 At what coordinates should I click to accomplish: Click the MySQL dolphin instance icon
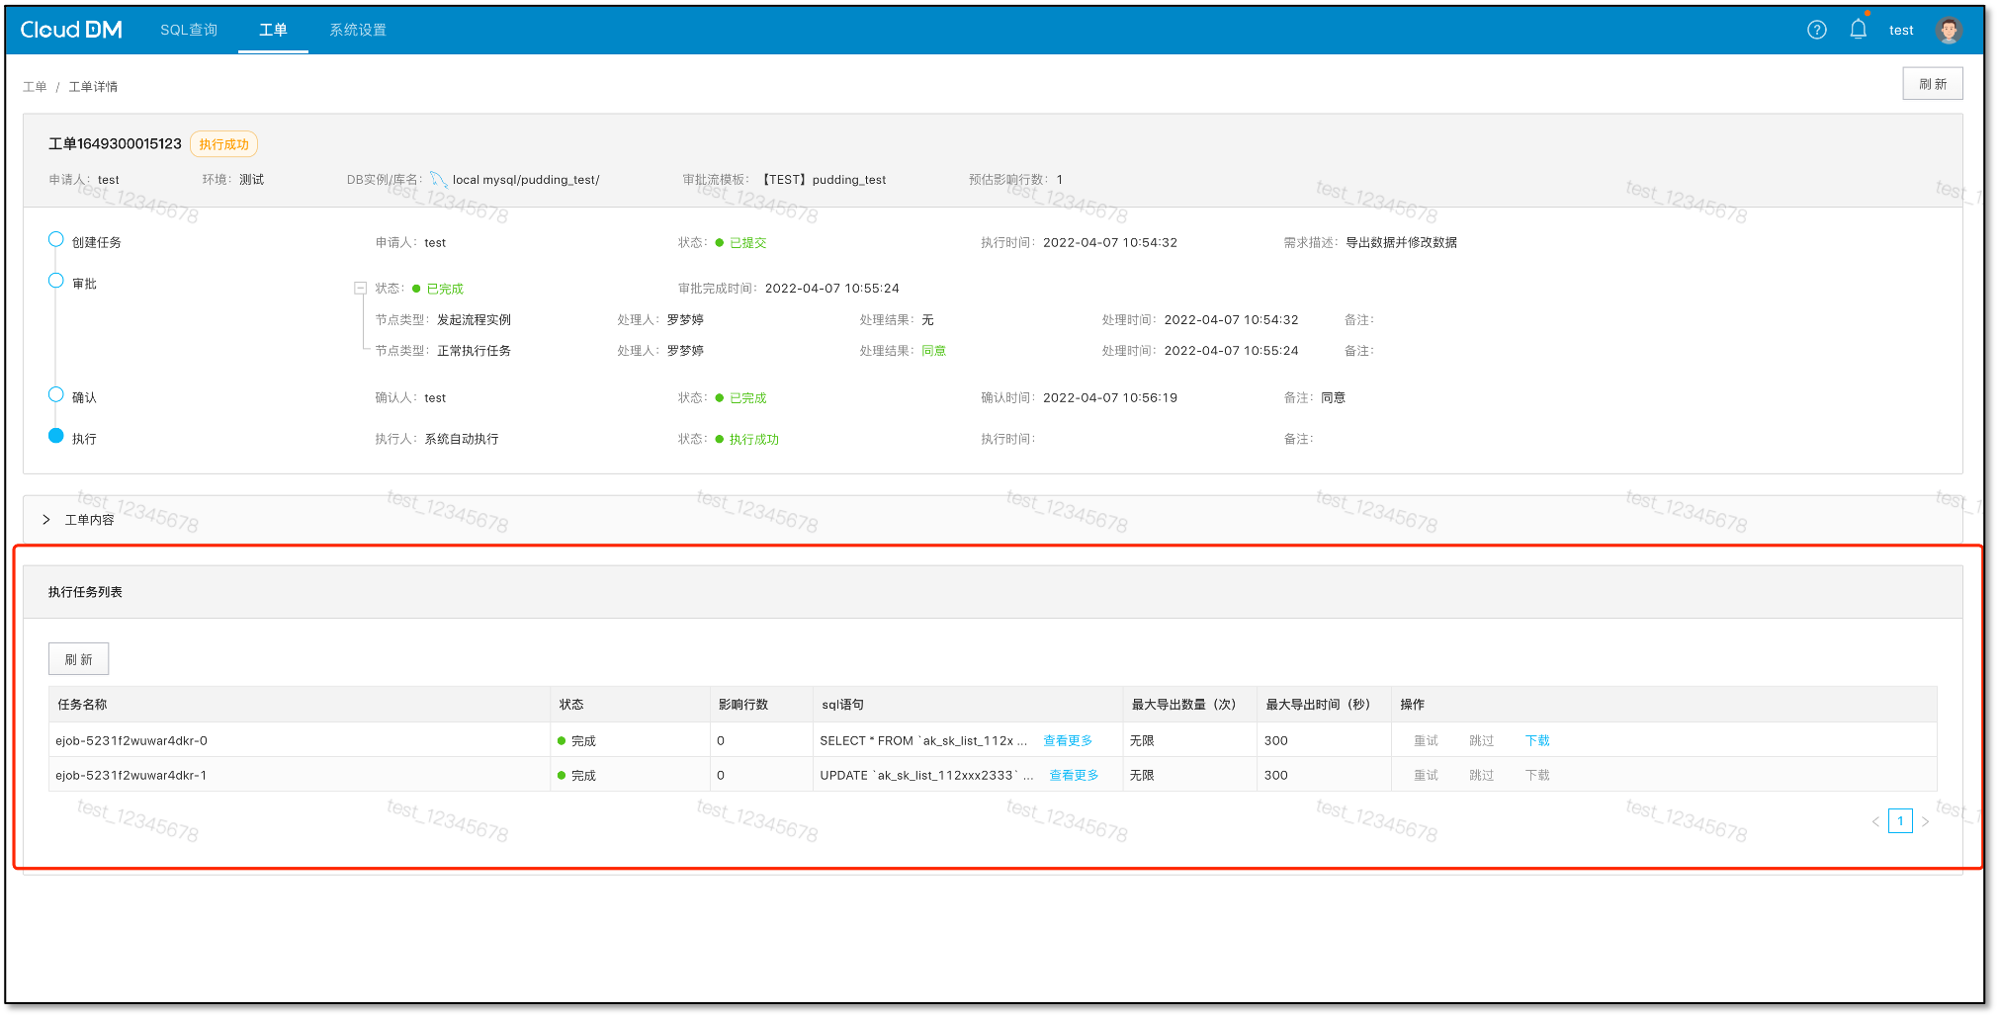point(439,180)
